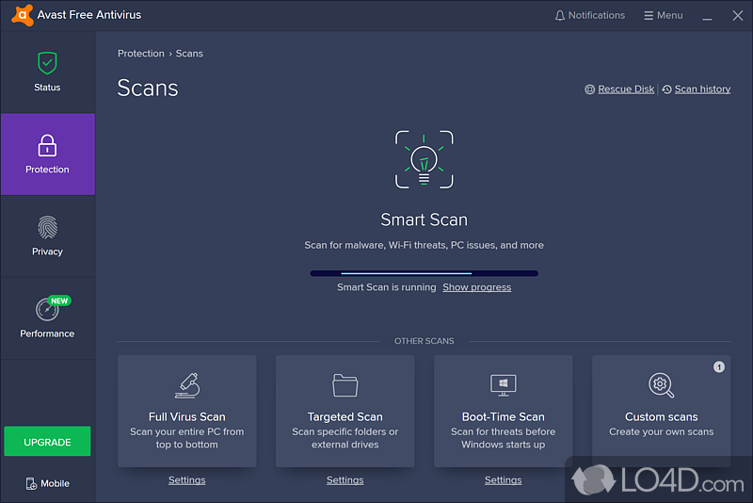
Task: Click the Mobile device icon
Action: [31, 484]
